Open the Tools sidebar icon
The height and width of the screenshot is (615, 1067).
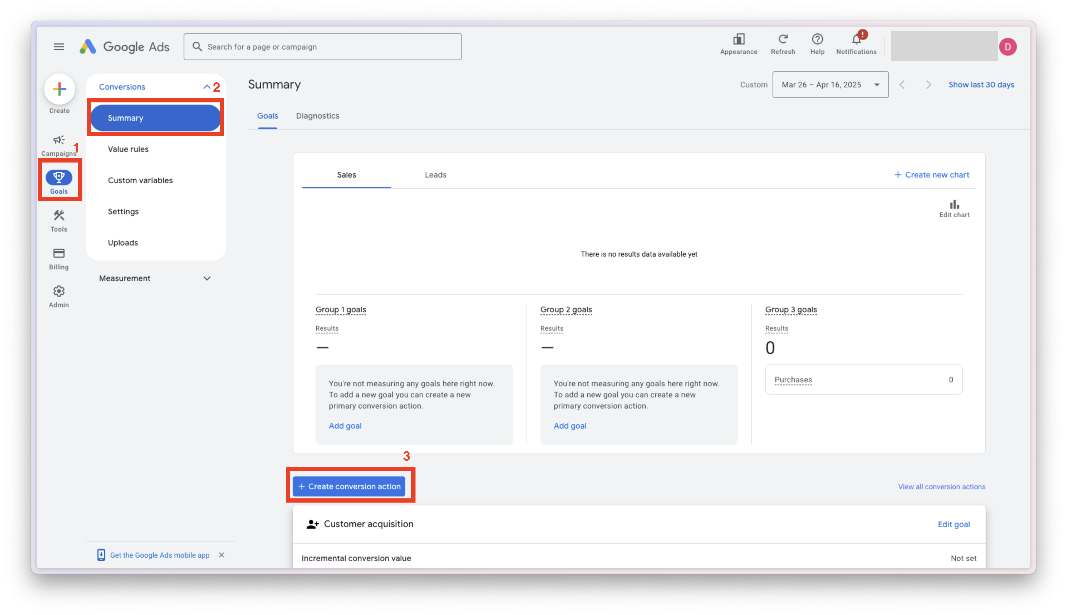59,220
